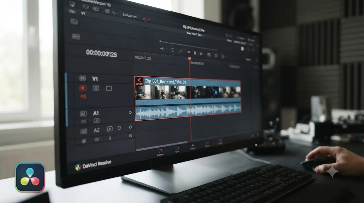Click the loop arrows icon in A2 header

point(119,128)
